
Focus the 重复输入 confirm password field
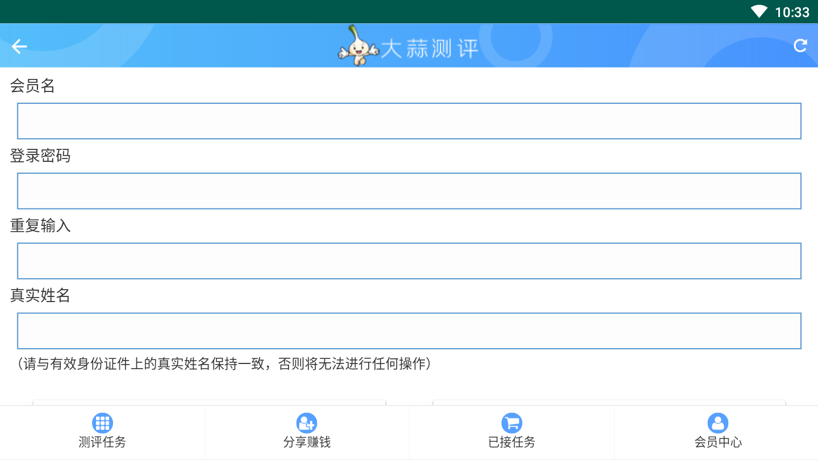[409, 260]
